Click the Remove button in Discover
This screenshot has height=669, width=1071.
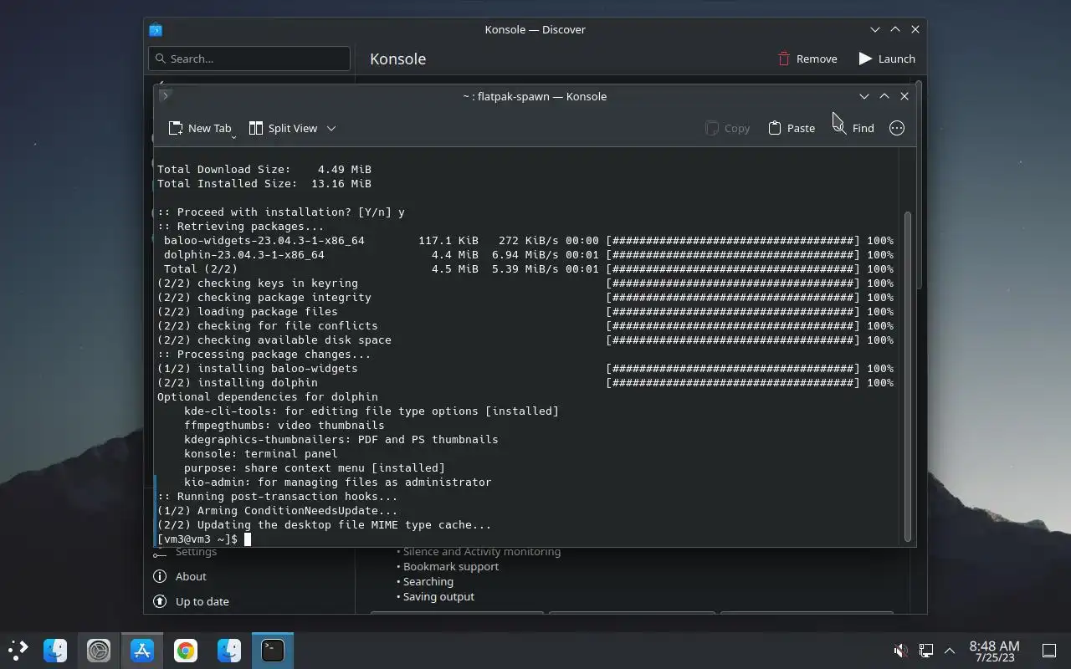coord(807,59)
